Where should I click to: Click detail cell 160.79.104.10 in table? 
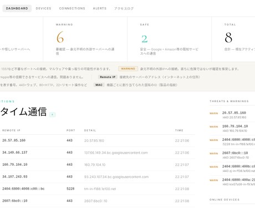pyautogui.click(x=95, y=165)
